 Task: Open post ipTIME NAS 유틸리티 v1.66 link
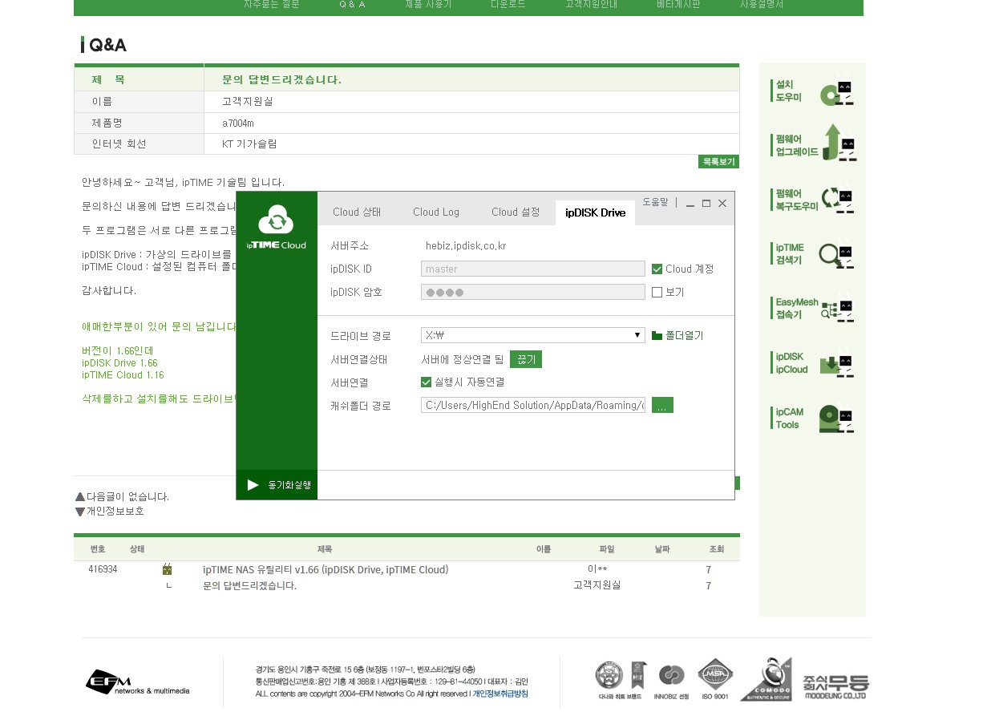[x=326, y=570]
